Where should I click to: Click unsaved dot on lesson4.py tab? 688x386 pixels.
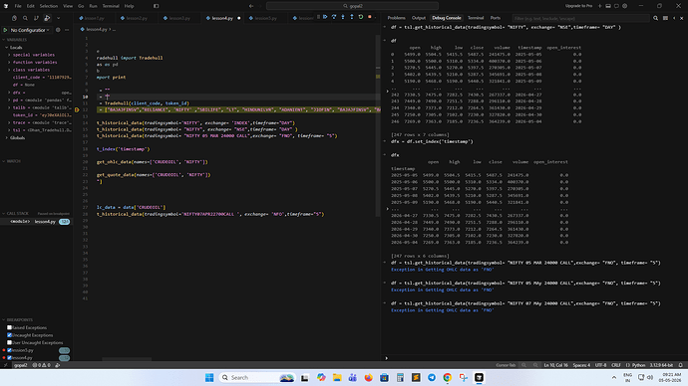(239, 18)
